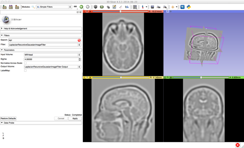Click the axial brain slice image
Screen dimensions: 244x148
pos(123,44)
